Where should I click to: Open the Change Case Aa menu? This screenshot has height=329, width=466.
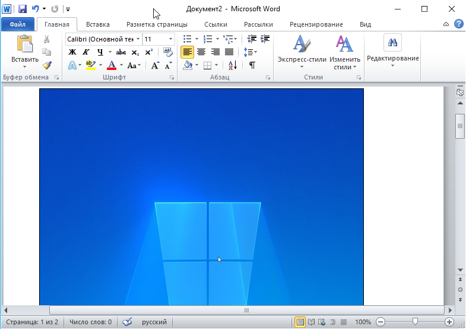point(134,65)
